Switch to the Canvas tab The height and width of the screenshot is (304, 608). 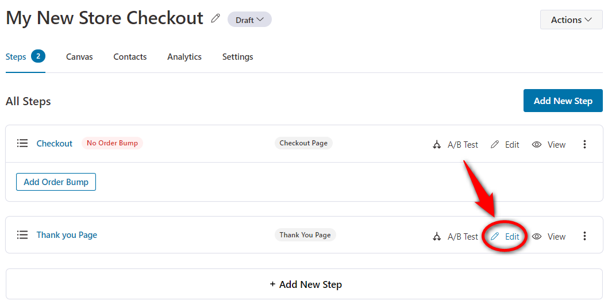point(79,57)
